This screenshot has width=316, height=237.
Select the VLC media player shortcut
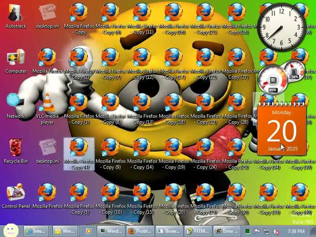(x=47, y=109)
